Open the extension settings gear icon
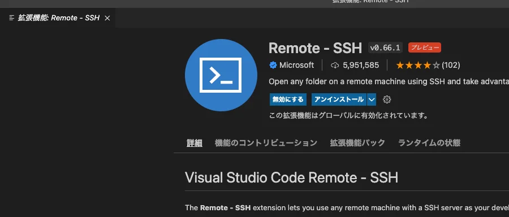 point(387,99)
